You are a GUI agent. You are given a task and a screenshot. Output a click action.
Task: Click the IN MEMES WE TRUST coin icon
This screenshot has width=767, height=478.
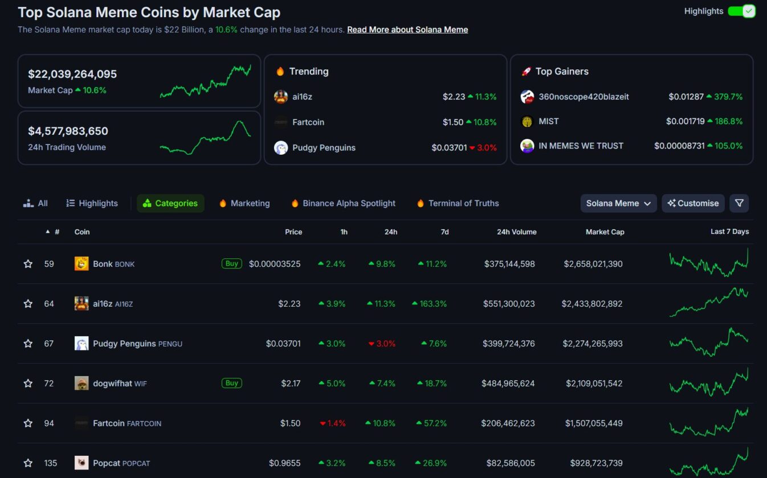[x=527, y=146]
